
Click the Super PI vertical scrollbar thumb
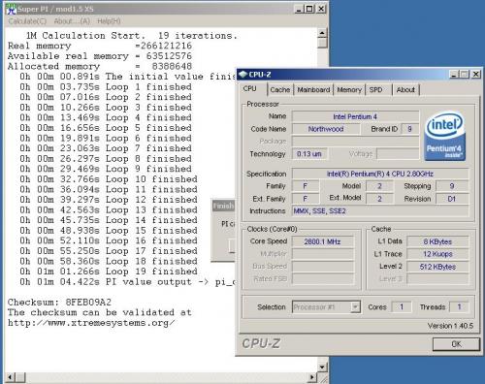pyautogui.click(x=322, y=43)
